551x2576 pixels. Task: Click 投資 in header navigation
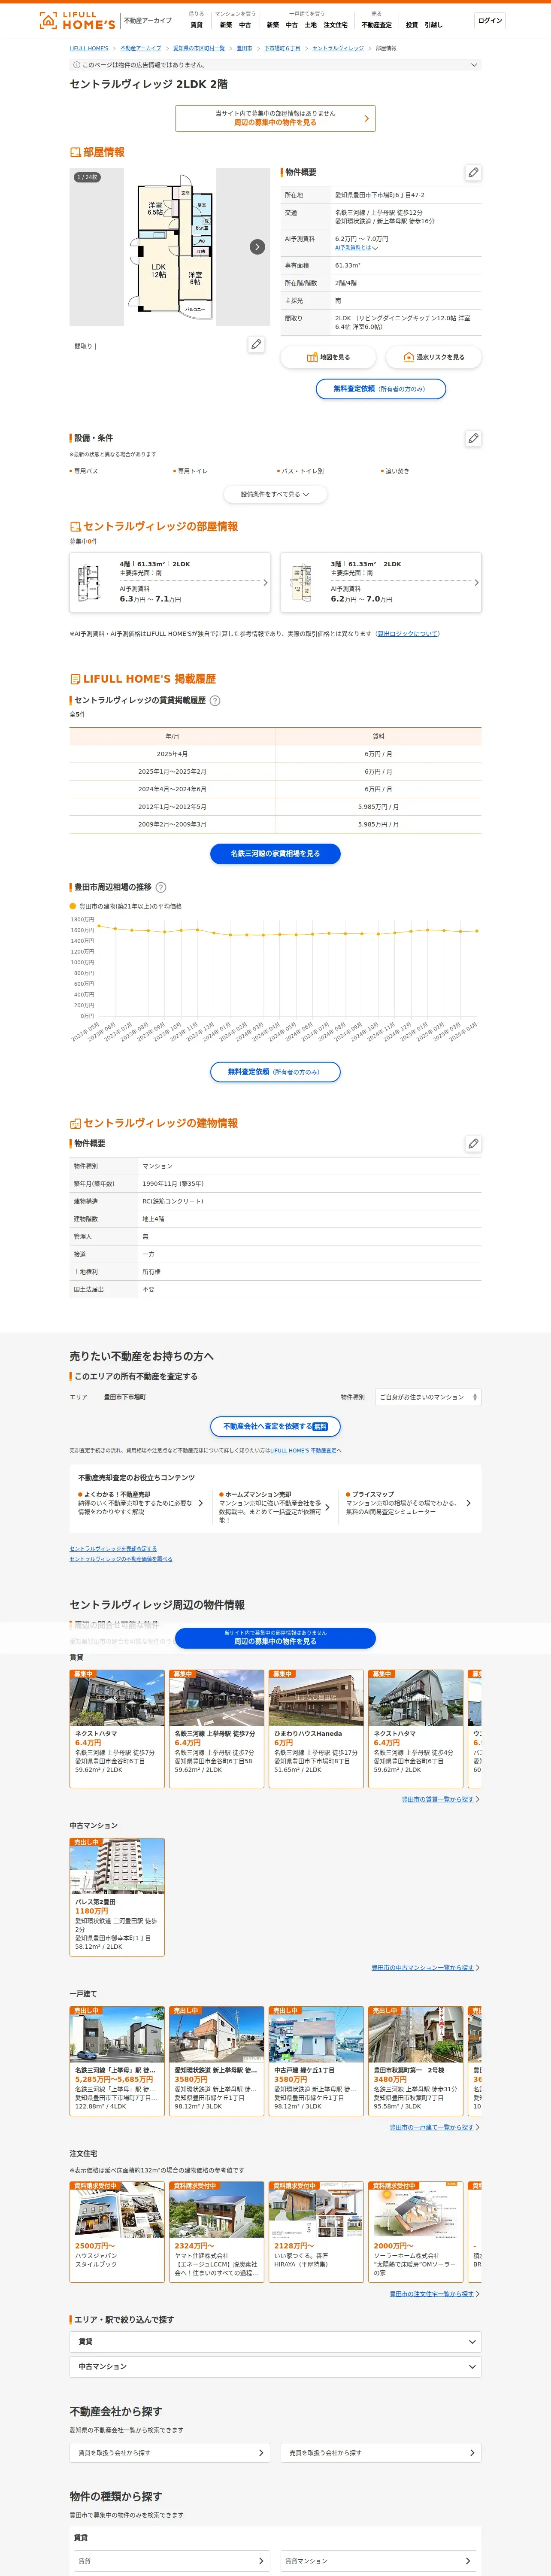[411, 25]
